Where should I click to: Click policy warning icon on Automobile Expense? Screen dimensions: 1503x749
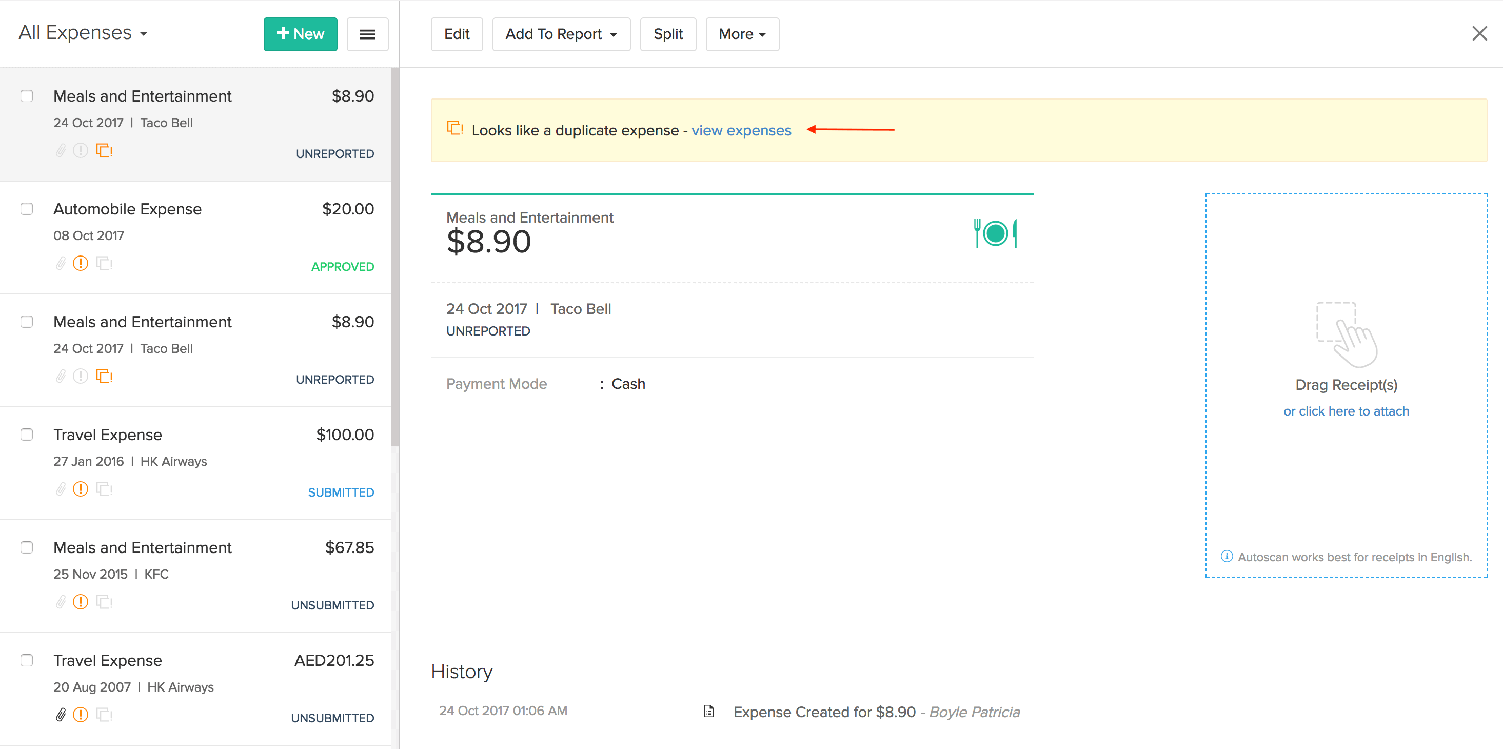coord(81,264)
